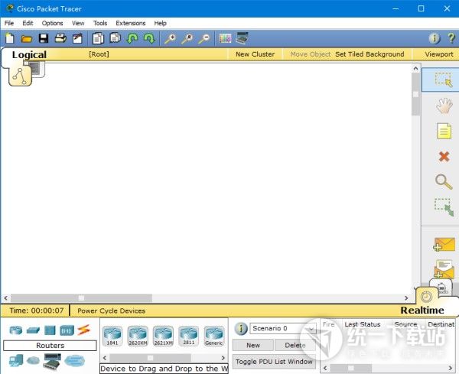Open the Scenario 0 dropdown
Viewport: 459px width, 374px height.
(282, 328)
